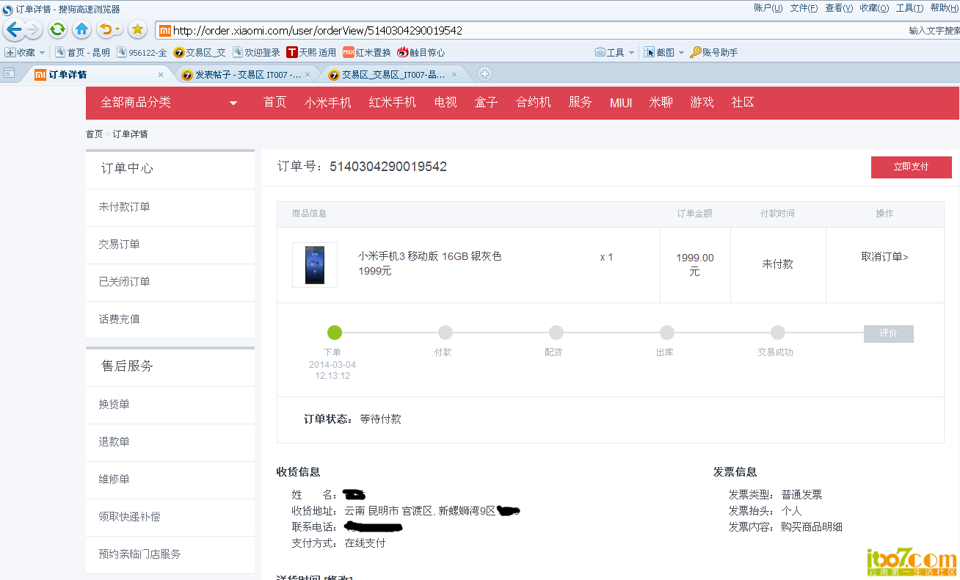Open the 收藏(O) menu
Screen dimensions: 960x580
(874, 8)
